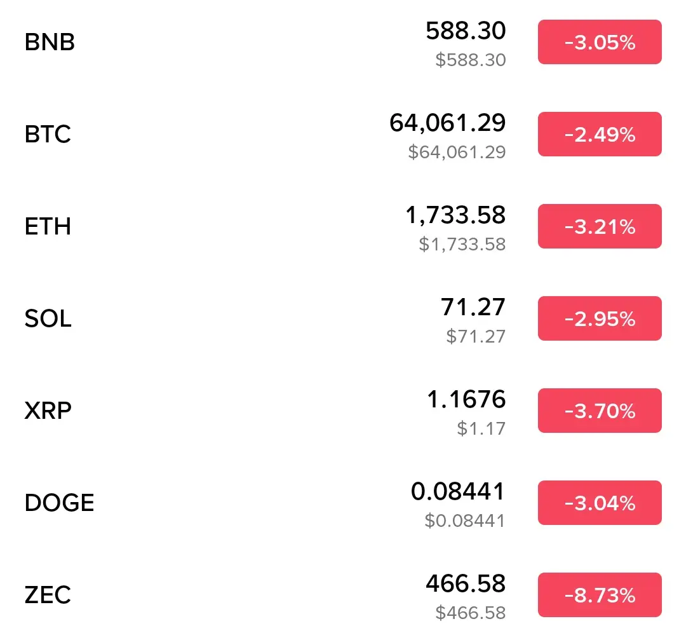This screenshot has height=640, width=686.
Task: Tap the -3.21% change badge for ETH
Action: pyautogui.click(x=600, y=226)
